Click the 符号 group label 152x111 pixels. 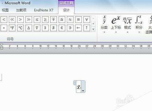(x=10, y=39)
